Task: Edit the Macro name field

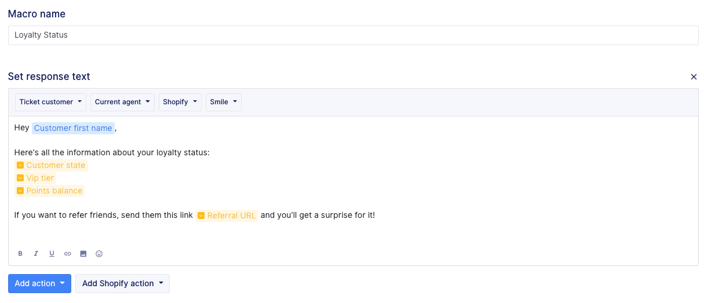Action: click(353, 35)
